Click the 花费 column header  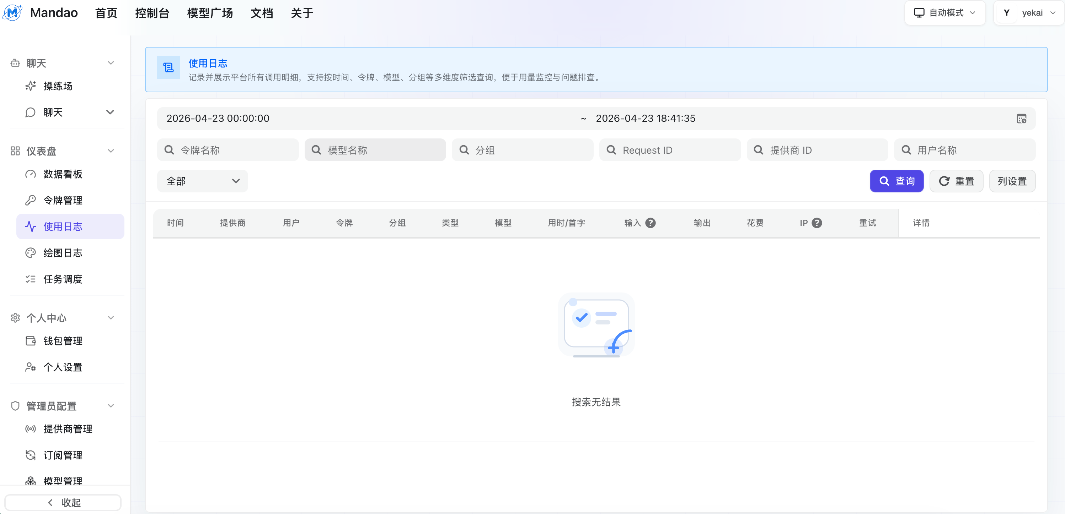[755, 223]
